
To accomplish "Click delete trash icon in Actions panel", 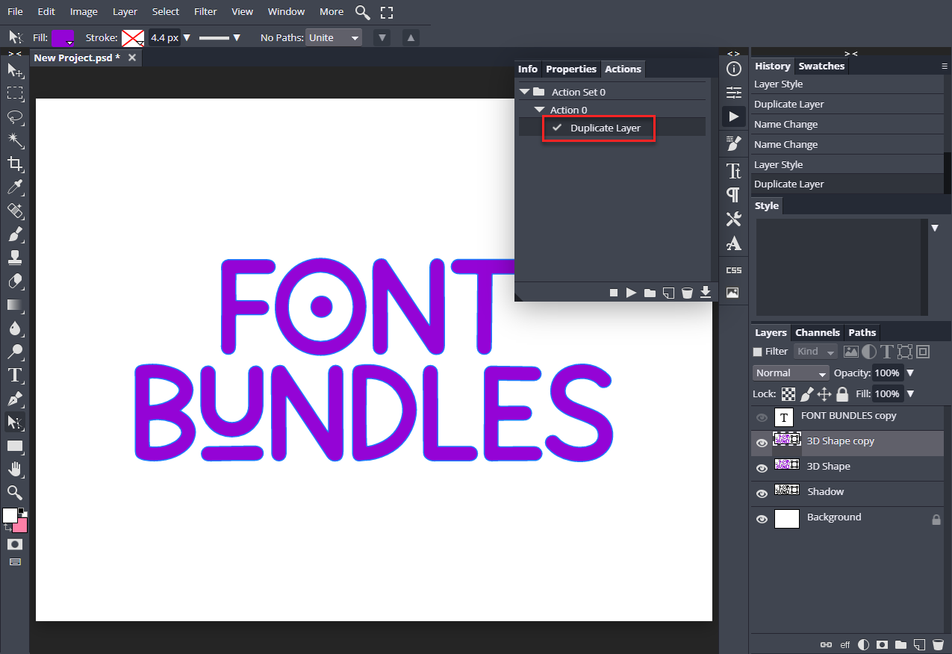I will [x=687, y=293].
